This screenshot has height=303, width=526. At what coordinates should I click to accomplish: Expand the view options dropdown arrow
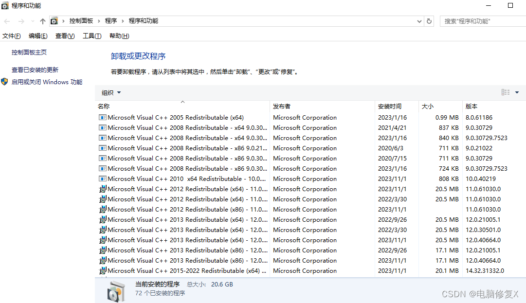517,92
